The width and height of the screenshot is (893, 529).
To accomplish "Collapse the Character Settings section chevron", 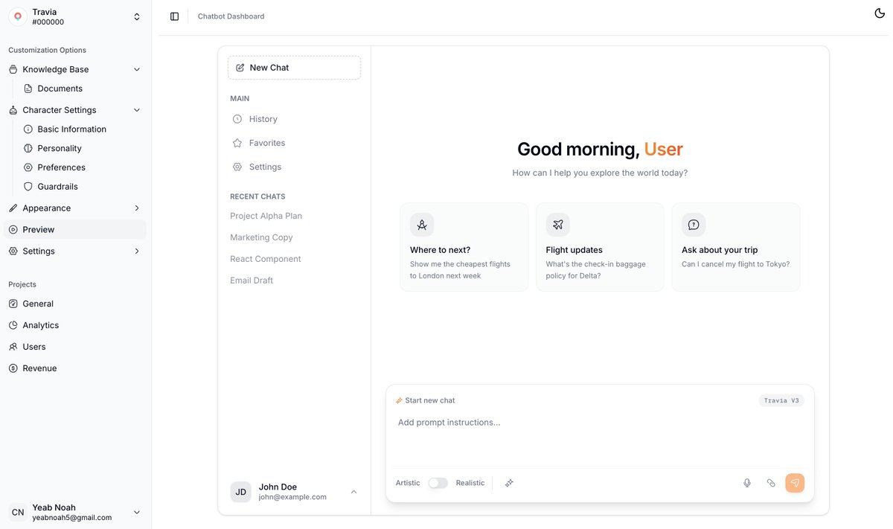I will (x=137, y=110).
